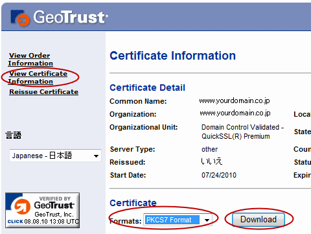Click the Organizational Unit label
The height and width of the screenshot is (234, 311).
(x=144, y=127)
